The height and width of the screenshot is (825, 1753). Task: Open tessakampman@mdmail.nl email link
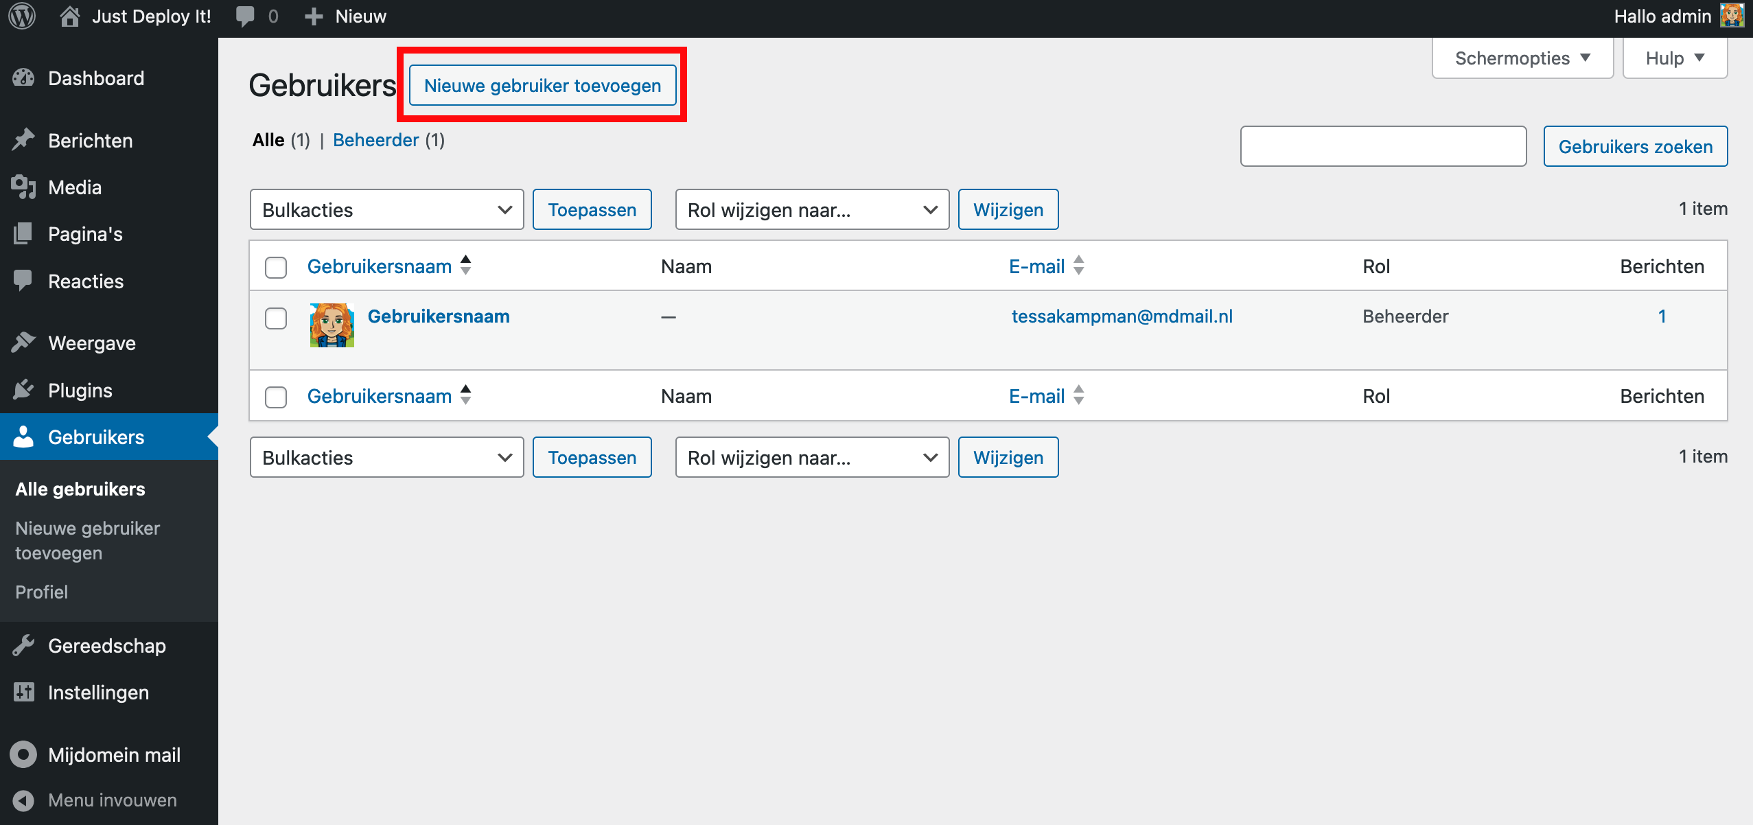[x=1122, y=316]
